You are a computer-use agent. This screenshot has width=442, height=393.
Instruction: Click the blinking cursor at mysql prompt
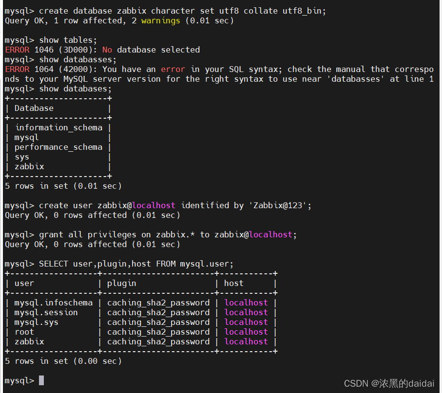41,381
